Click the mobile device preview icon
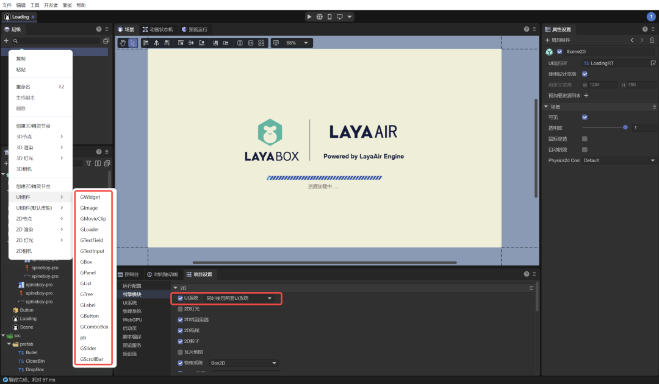This screenshot has height=384, width=659. pos(329,17)
